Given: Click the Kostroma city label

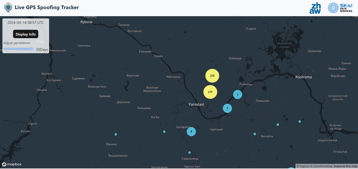Looking at the screenshot, I should [303, 77].
